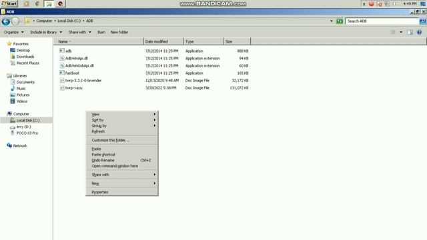Select the twrp-vayu disc image icon
The height and width of the screenshot is (240, 427).
click(62, 87)
